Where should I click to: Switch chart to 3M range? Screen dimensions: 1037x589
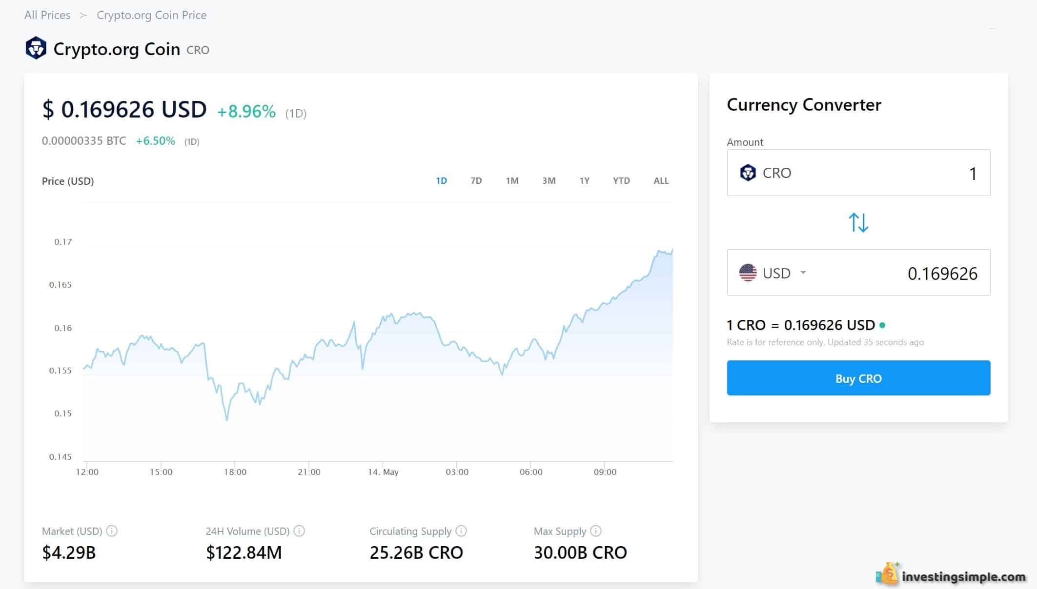pos(549,180)
